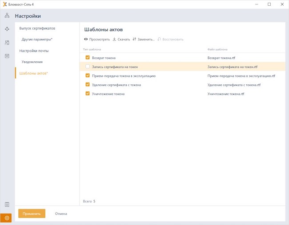Uncheck the Уничтожение токена checkbox
Image resolution: width=289 pixels, height=225 pixels.
(88, 94)
